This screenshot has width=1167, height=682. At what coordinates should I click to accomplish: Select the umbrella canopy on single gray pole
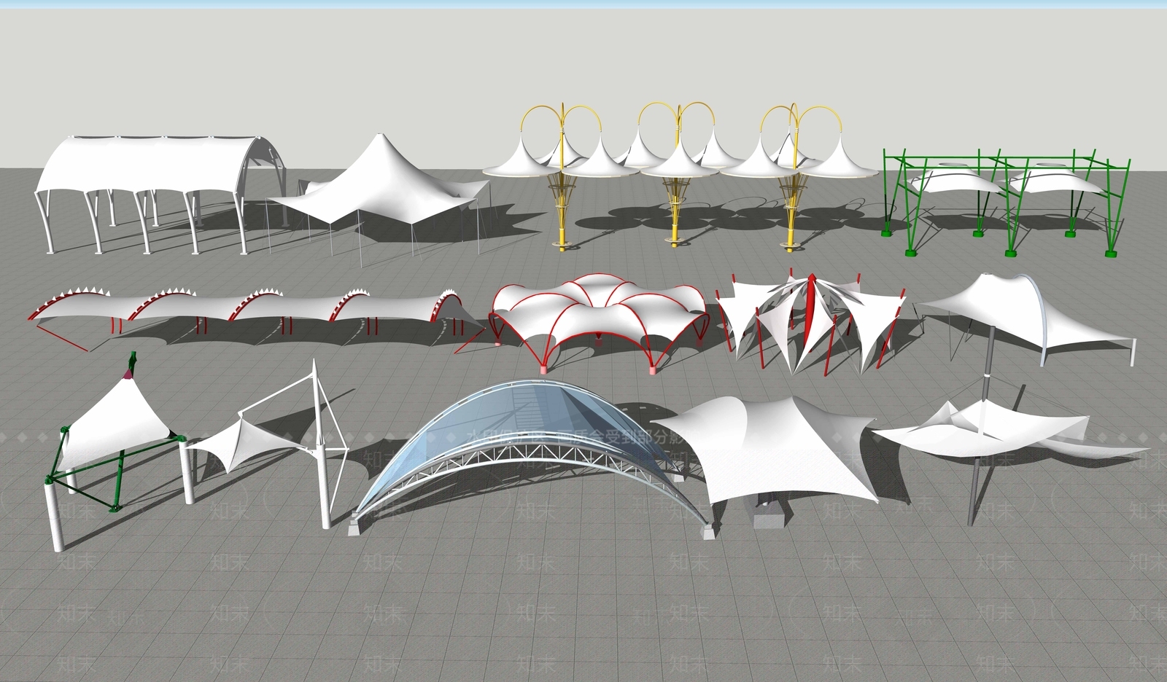coord(977,430)
